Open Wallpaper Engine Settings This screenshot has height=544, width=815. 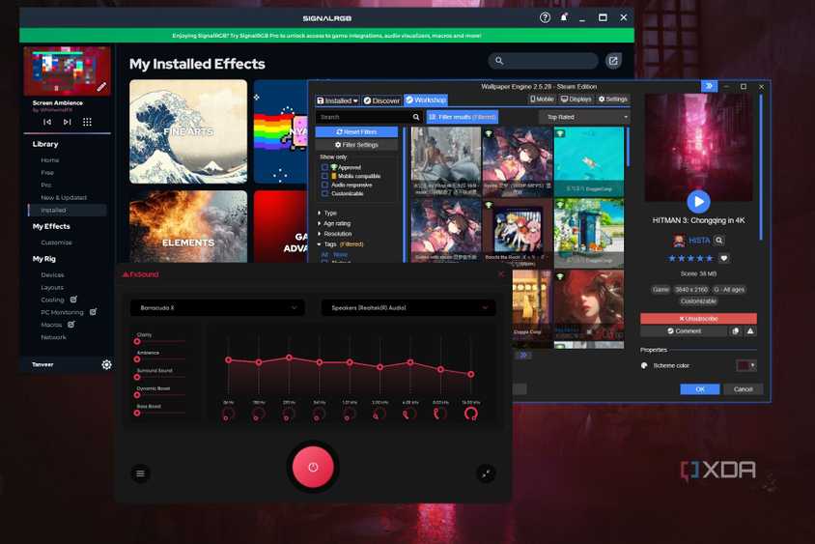click(613, 99)
